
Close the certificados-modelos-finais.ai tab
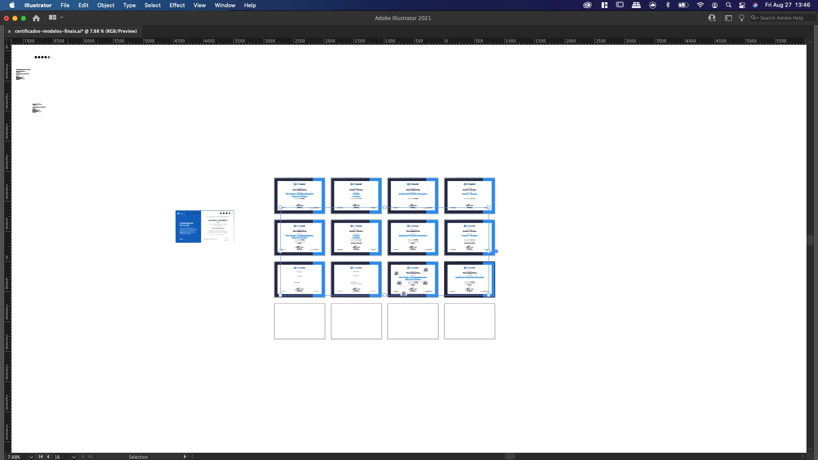9,31
